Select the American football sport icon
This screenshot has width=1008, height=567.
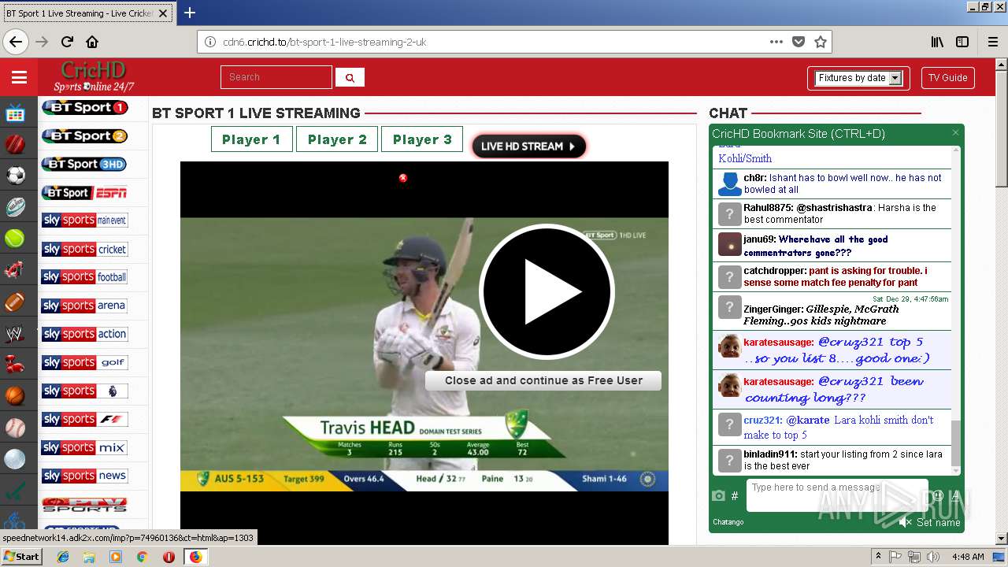click(x=15, y=302)
